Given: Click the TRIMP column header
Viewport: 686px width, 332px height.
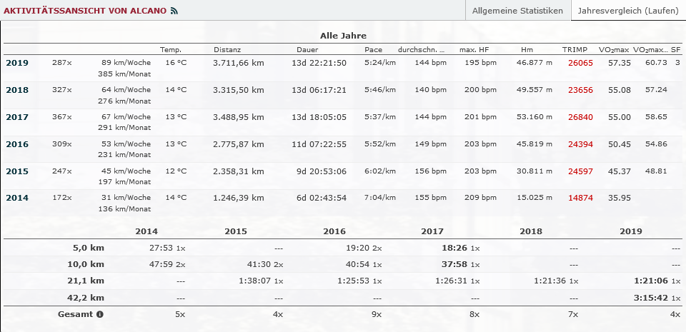Looking at the screenshot, I should pyautogui.click(x=575, y=50).
